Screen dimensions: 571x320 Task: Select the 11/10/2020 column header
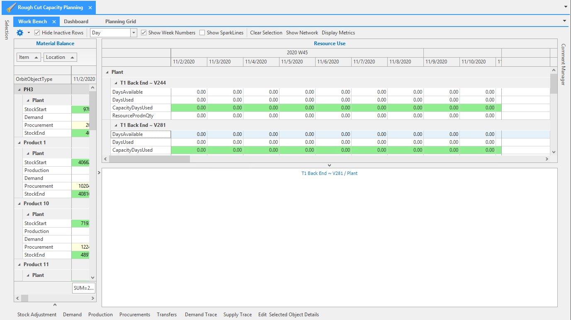pos(478,62)
